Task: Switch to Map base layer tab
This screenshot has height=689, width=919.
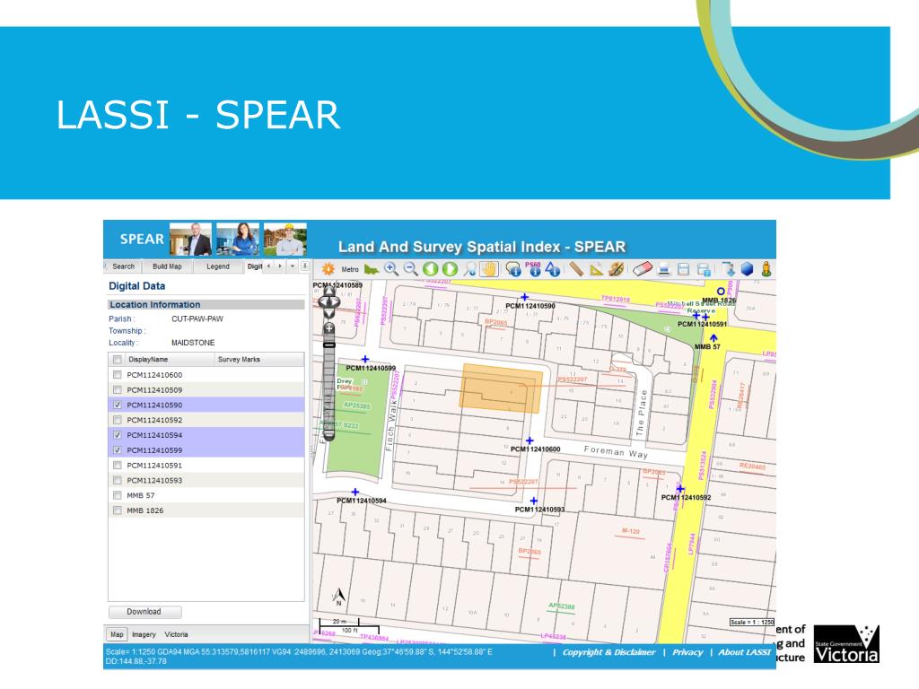Action: point(117,634)
